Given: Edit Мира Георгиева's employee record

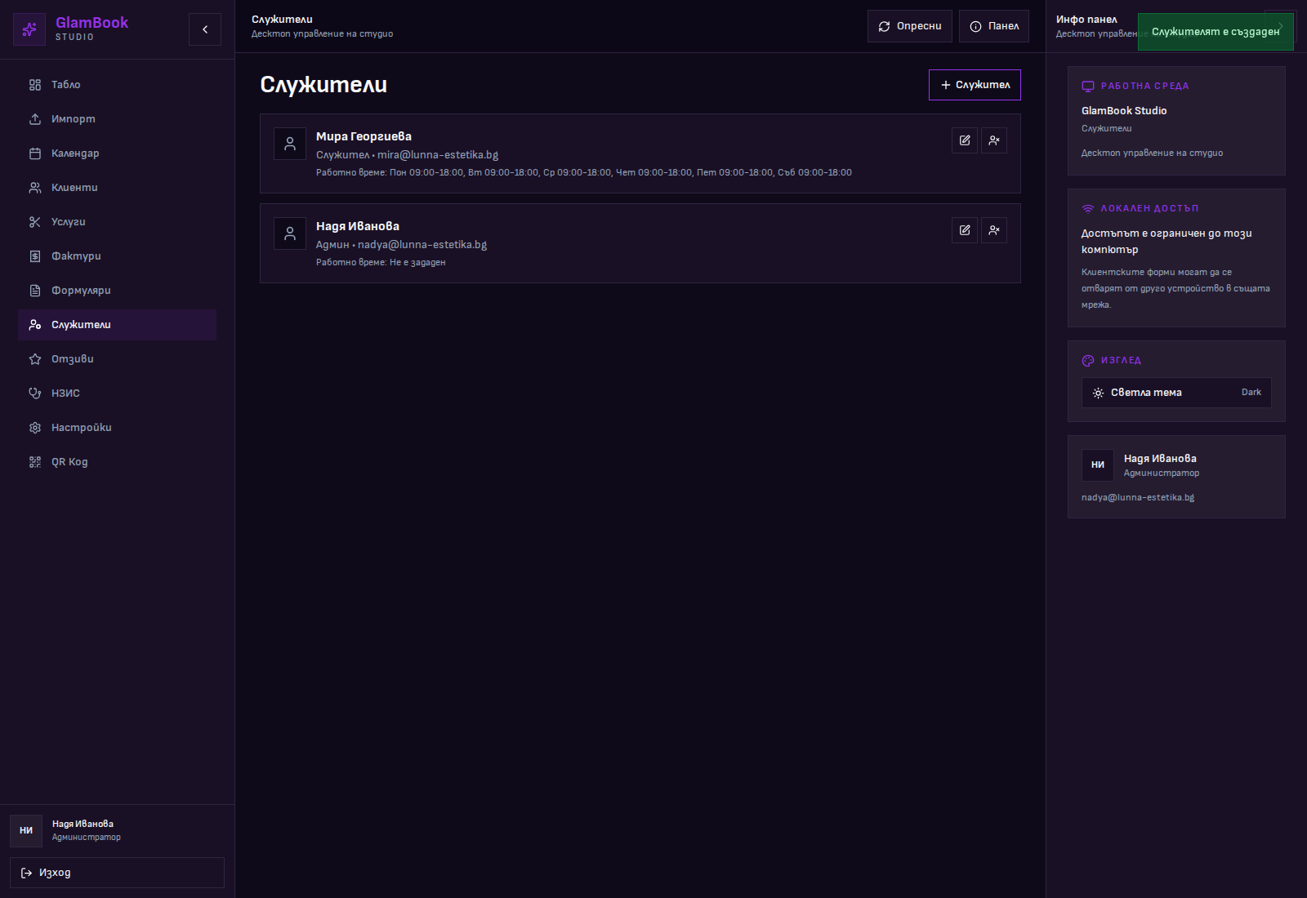Looking at the screenshot, I should [965, 140].
